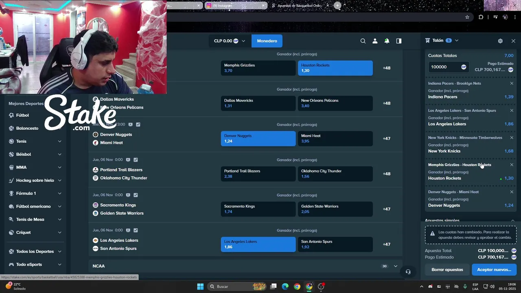521x293 pixels.
Task: Click Windows taskbar Buscar search box
Action: tap(238, 286)
